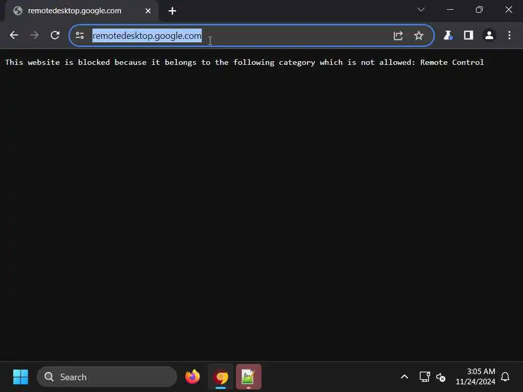
Task: Close the browser window
Action: pos(509,10)
